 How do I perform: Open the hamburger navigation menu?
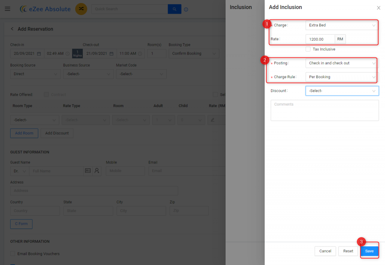tap(8, 9)
